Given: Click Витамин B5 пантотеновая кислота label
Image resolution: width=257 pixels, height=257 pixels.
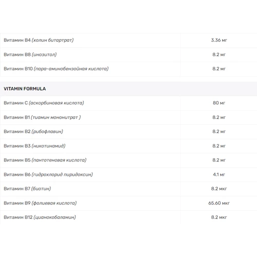Looking at the screenshot, I should (45, 160).
